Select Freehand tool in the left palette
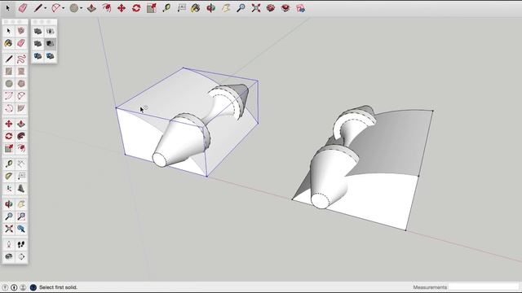Image resolution: width=522 pixels, height=293 pixels. pyautogui.click(x=21, y=59)
